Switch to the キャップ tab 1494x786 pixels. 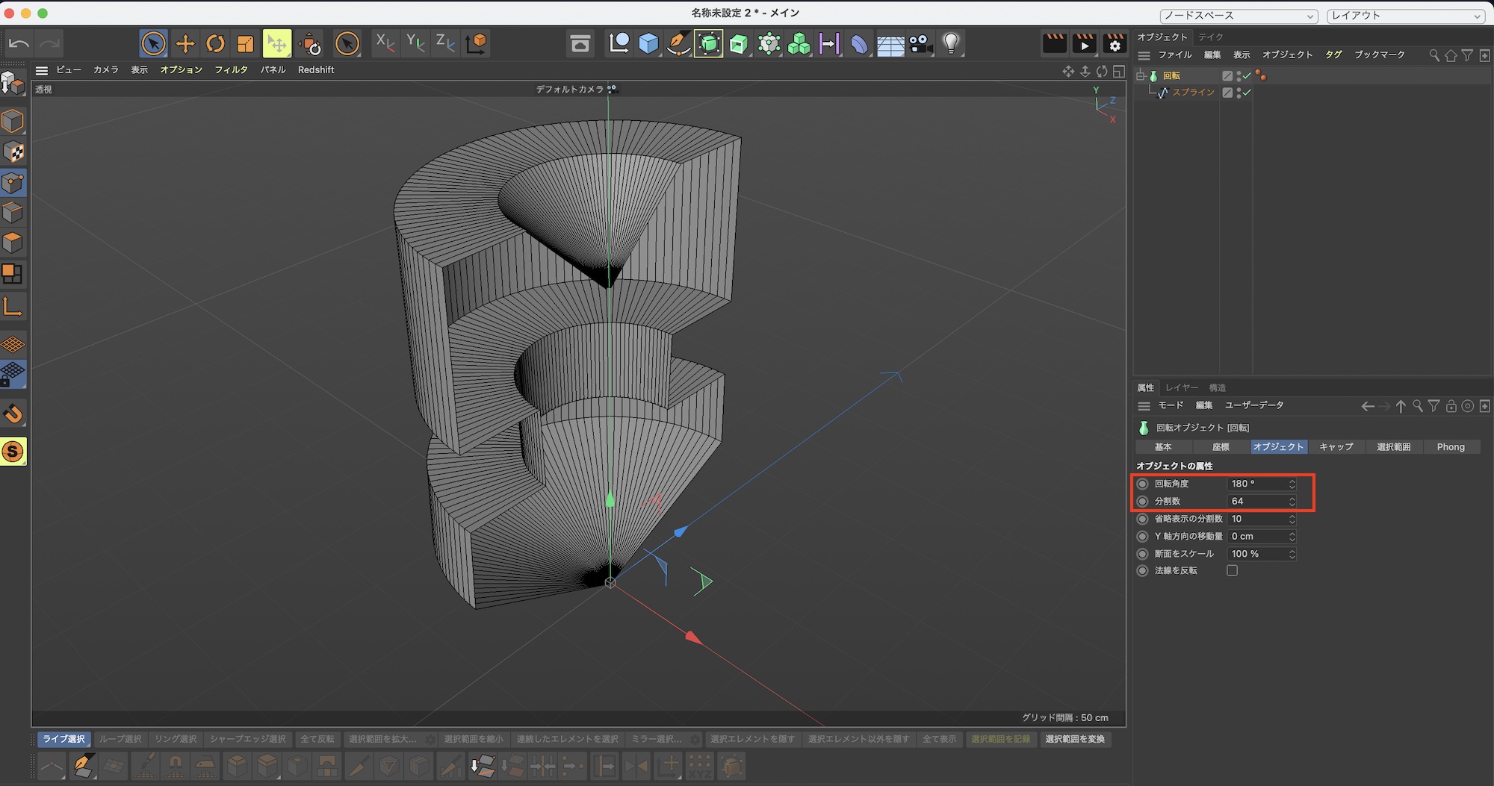[x=1336, y=447]
